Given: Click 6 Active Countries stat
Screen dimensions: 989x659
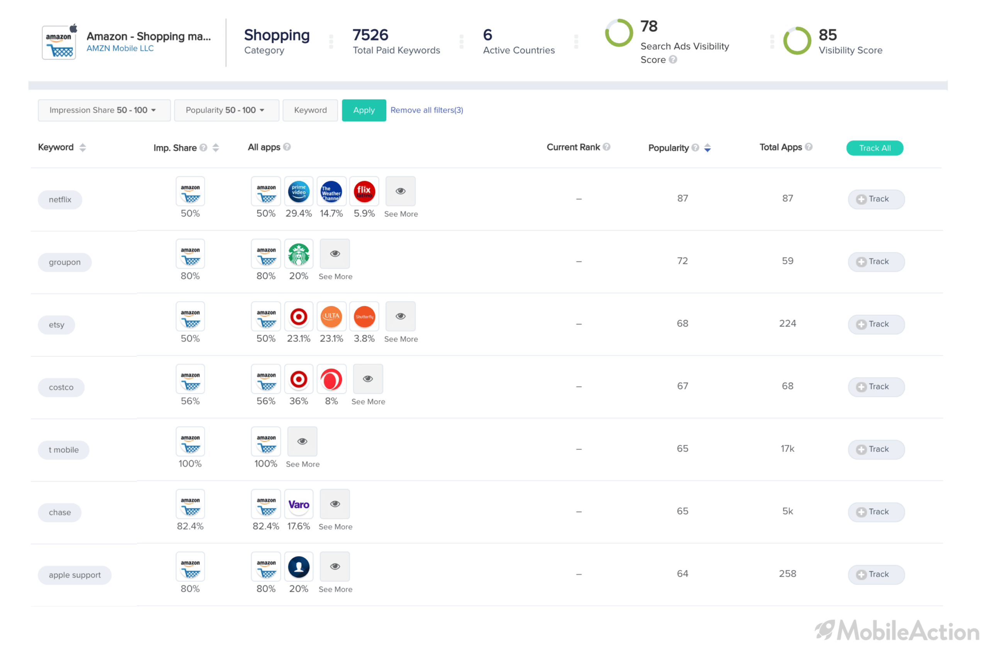Looking at the screenshot, I should [519, 41].
